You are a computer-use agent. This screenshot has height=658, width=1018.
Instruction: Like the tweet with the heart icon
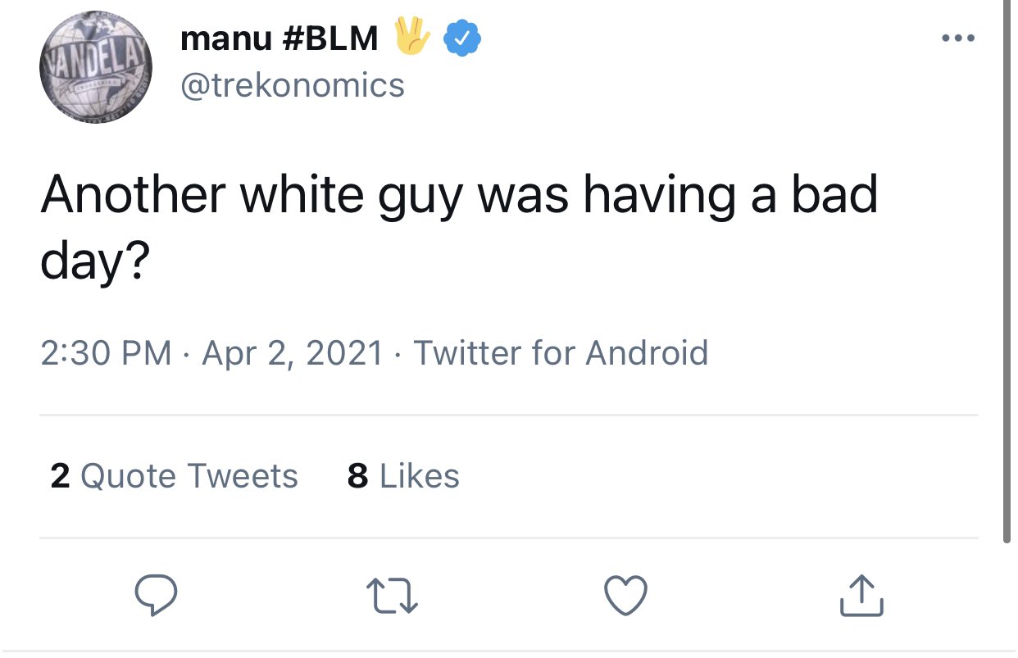[626, 596]
